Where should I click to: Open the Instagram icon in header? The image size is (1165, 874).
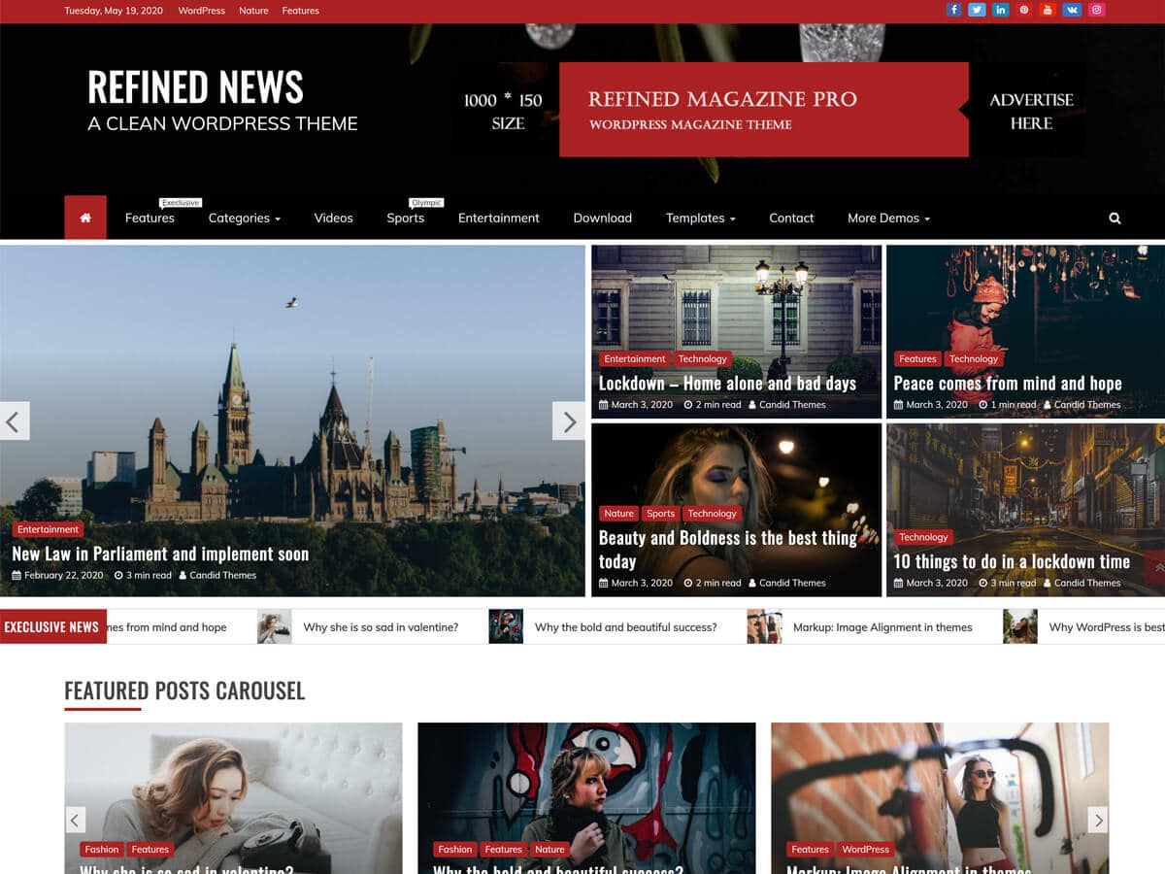(x=1096, y=11)
